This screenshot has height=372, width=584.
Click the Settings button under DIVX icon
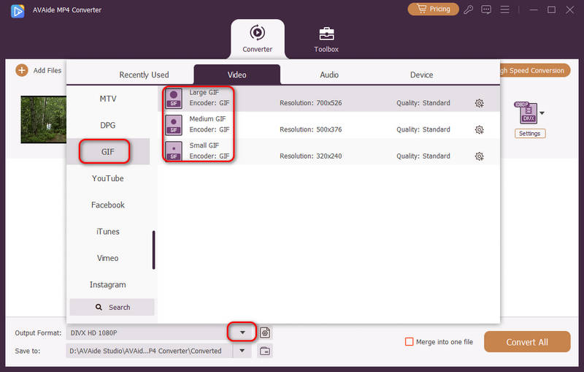(x=530, y=134)
